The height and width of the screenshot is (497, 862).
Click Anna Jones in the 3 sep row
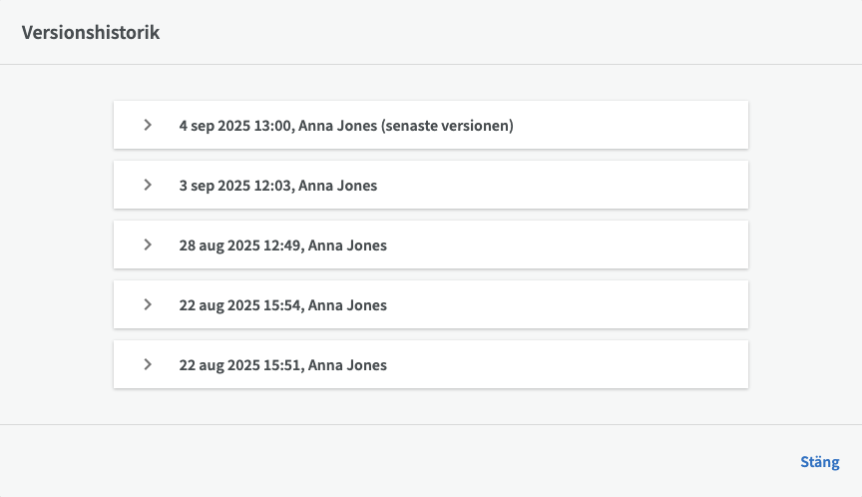coord(338,186)
